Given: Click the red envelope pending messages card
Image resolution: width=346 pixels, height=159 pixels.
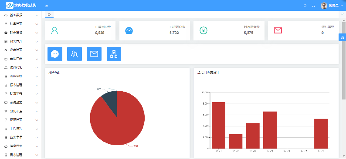Looking at the screenshot, I should click(303, 30).
